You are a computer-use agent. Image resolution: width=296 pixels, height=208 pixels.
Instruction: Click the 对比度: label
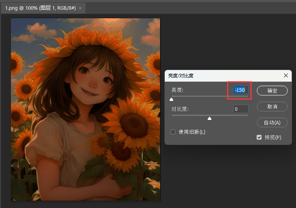point(180,109)
